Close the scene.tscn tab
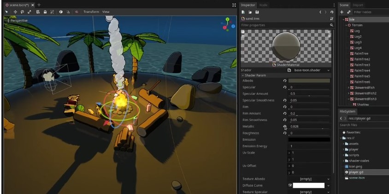This screenshot has height=194, width=389. click(x=33, y=5)
